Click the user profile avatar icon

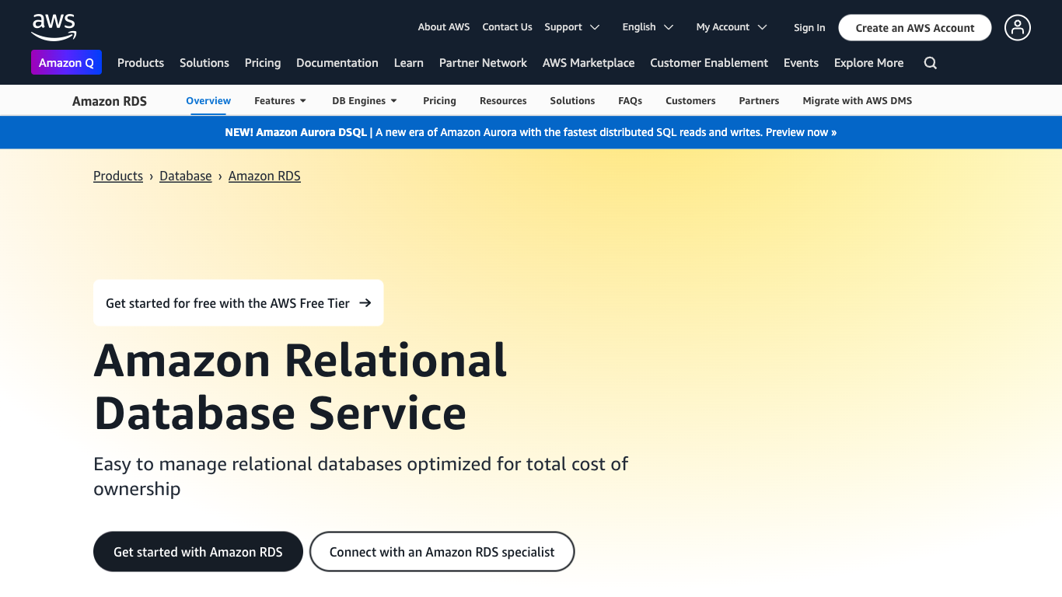(1017, 27)
